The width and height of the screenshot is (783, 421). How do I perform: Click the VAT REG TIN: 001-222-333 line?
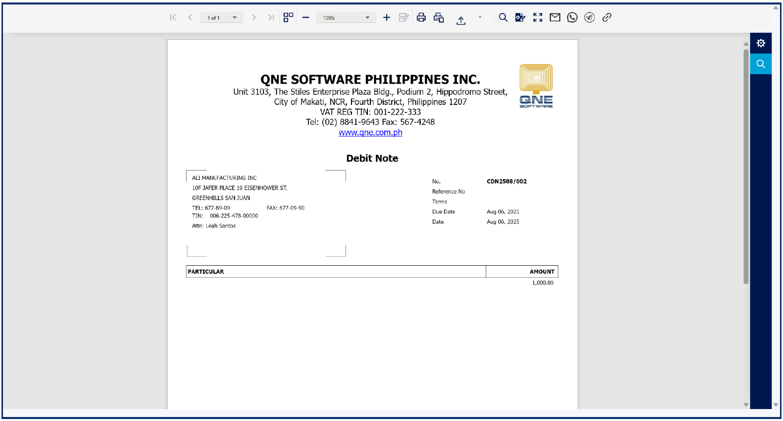point(370,112)
